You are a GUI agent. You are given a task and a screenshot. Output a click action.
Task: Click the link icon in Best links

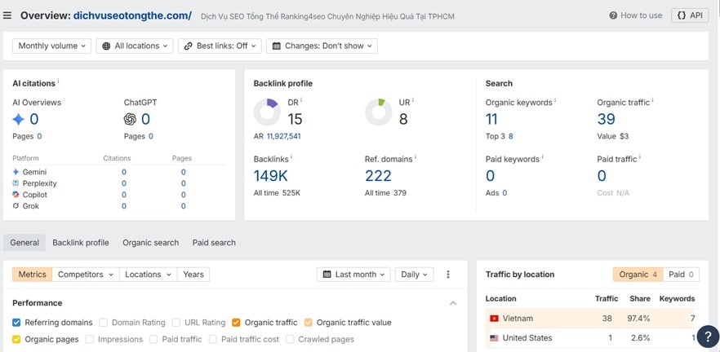(x=188, y=46)
